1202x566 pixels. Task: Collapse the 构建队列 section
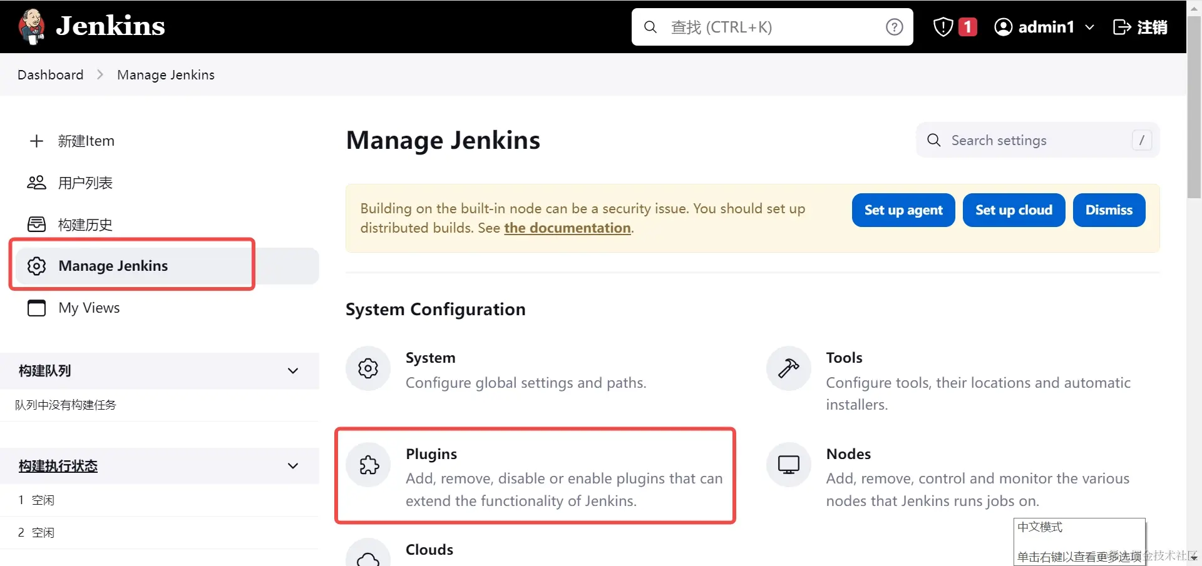[293, 370]
